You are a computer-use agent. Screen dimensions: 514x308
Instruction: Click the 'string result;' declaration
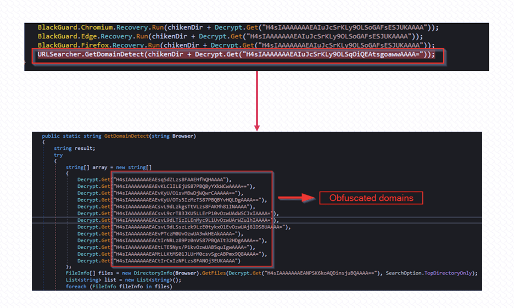coord(74,148)
